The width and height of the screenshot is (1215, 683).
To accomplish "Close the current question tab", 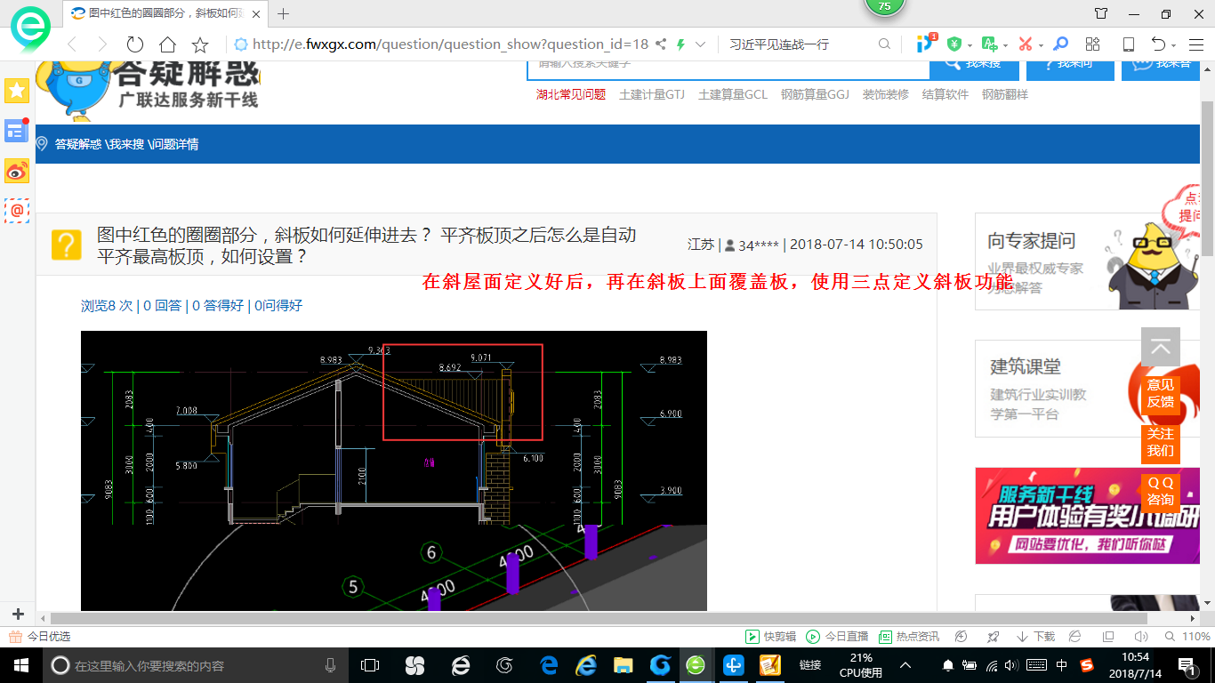I will click(x=256, y=13).
